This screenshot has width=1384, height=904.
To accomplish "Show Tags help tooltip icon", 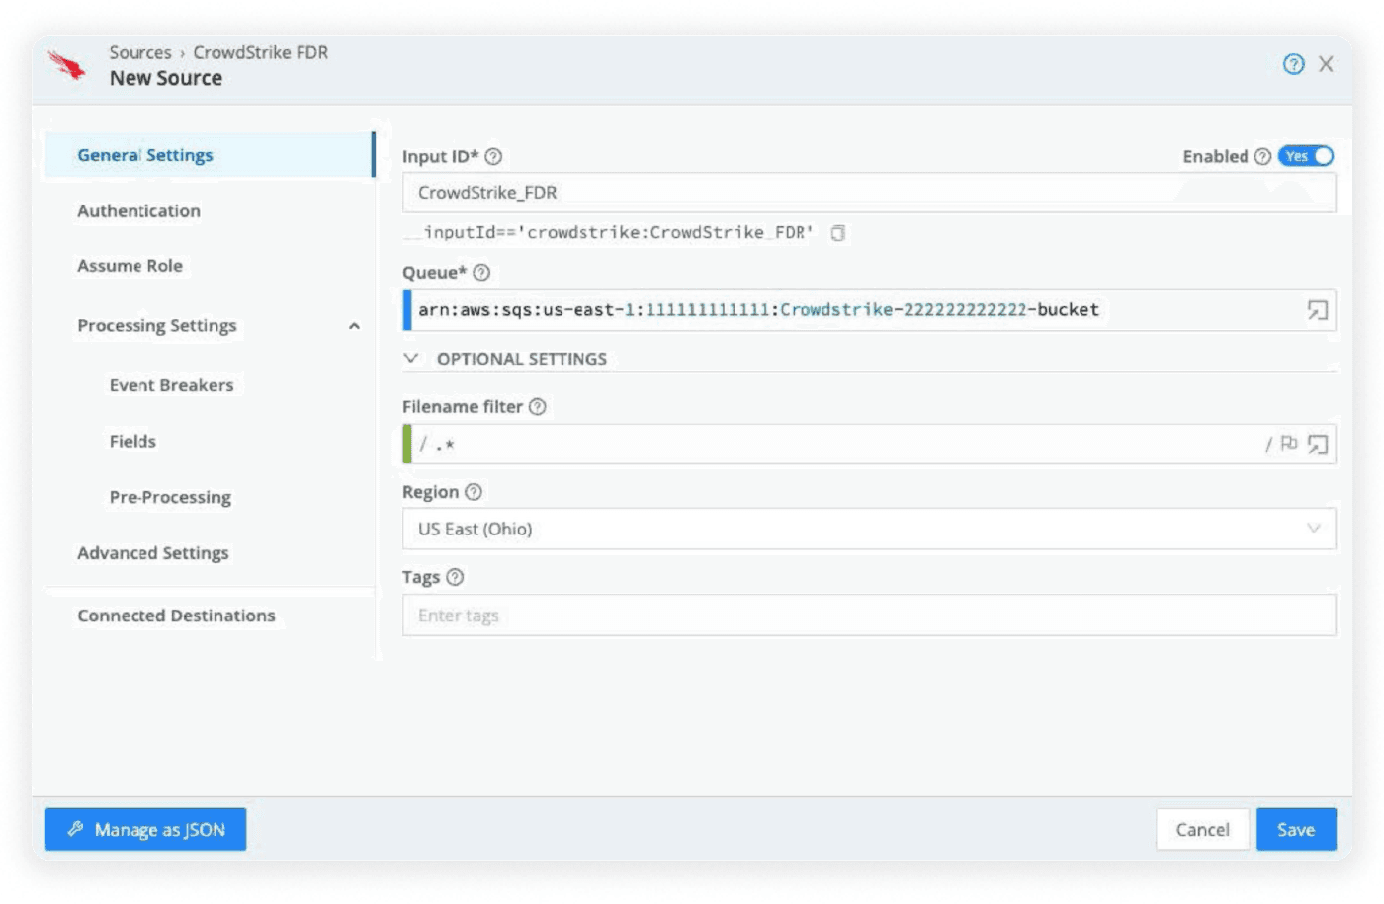I will pos(455,577).
